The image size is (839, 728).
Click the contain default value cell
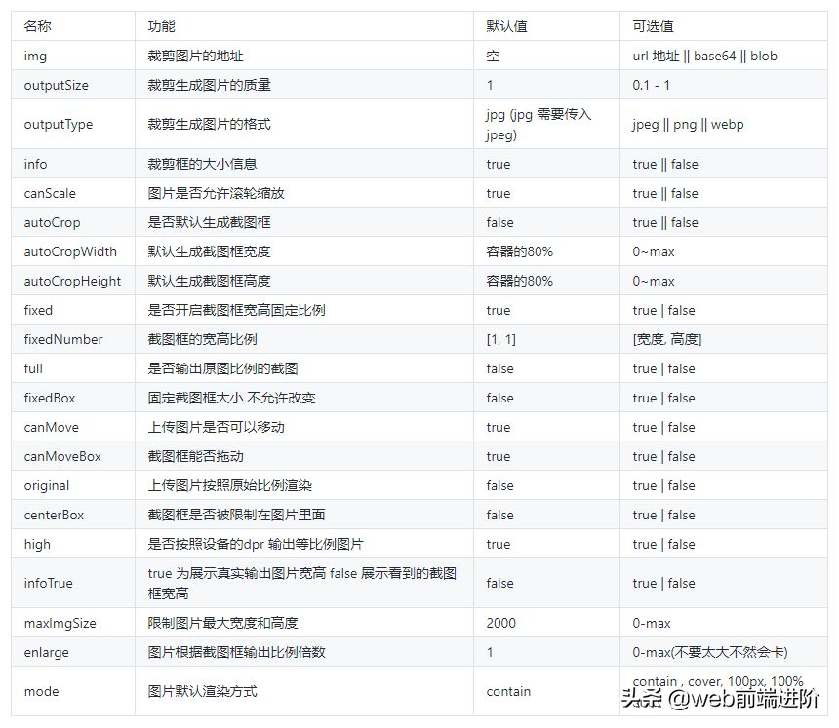point(505,691)
